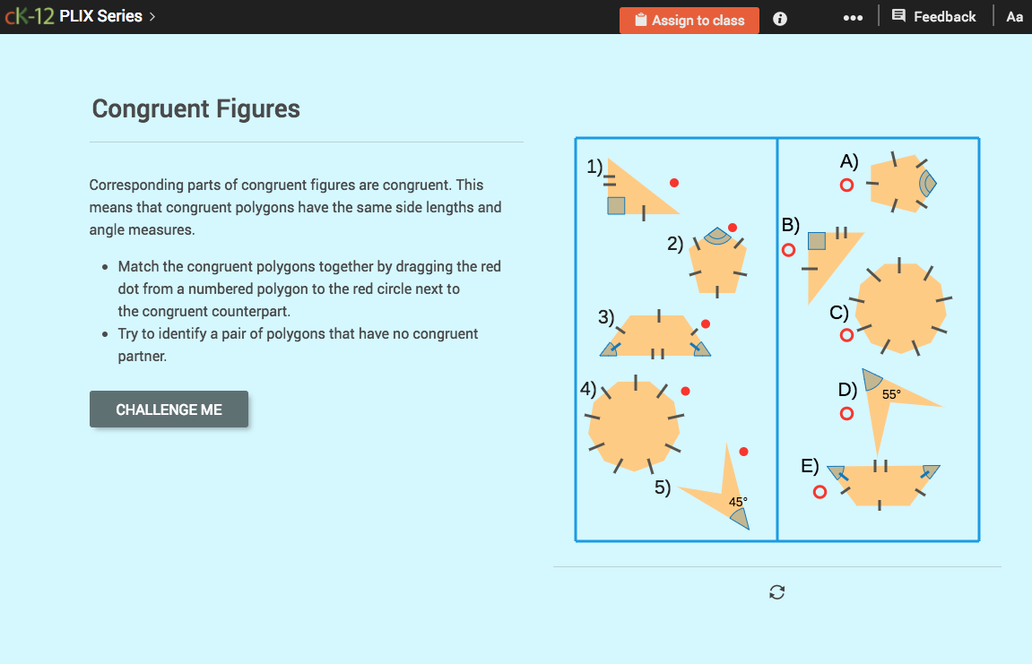Click the refresh icon below the activity

[x=776, y=592]
